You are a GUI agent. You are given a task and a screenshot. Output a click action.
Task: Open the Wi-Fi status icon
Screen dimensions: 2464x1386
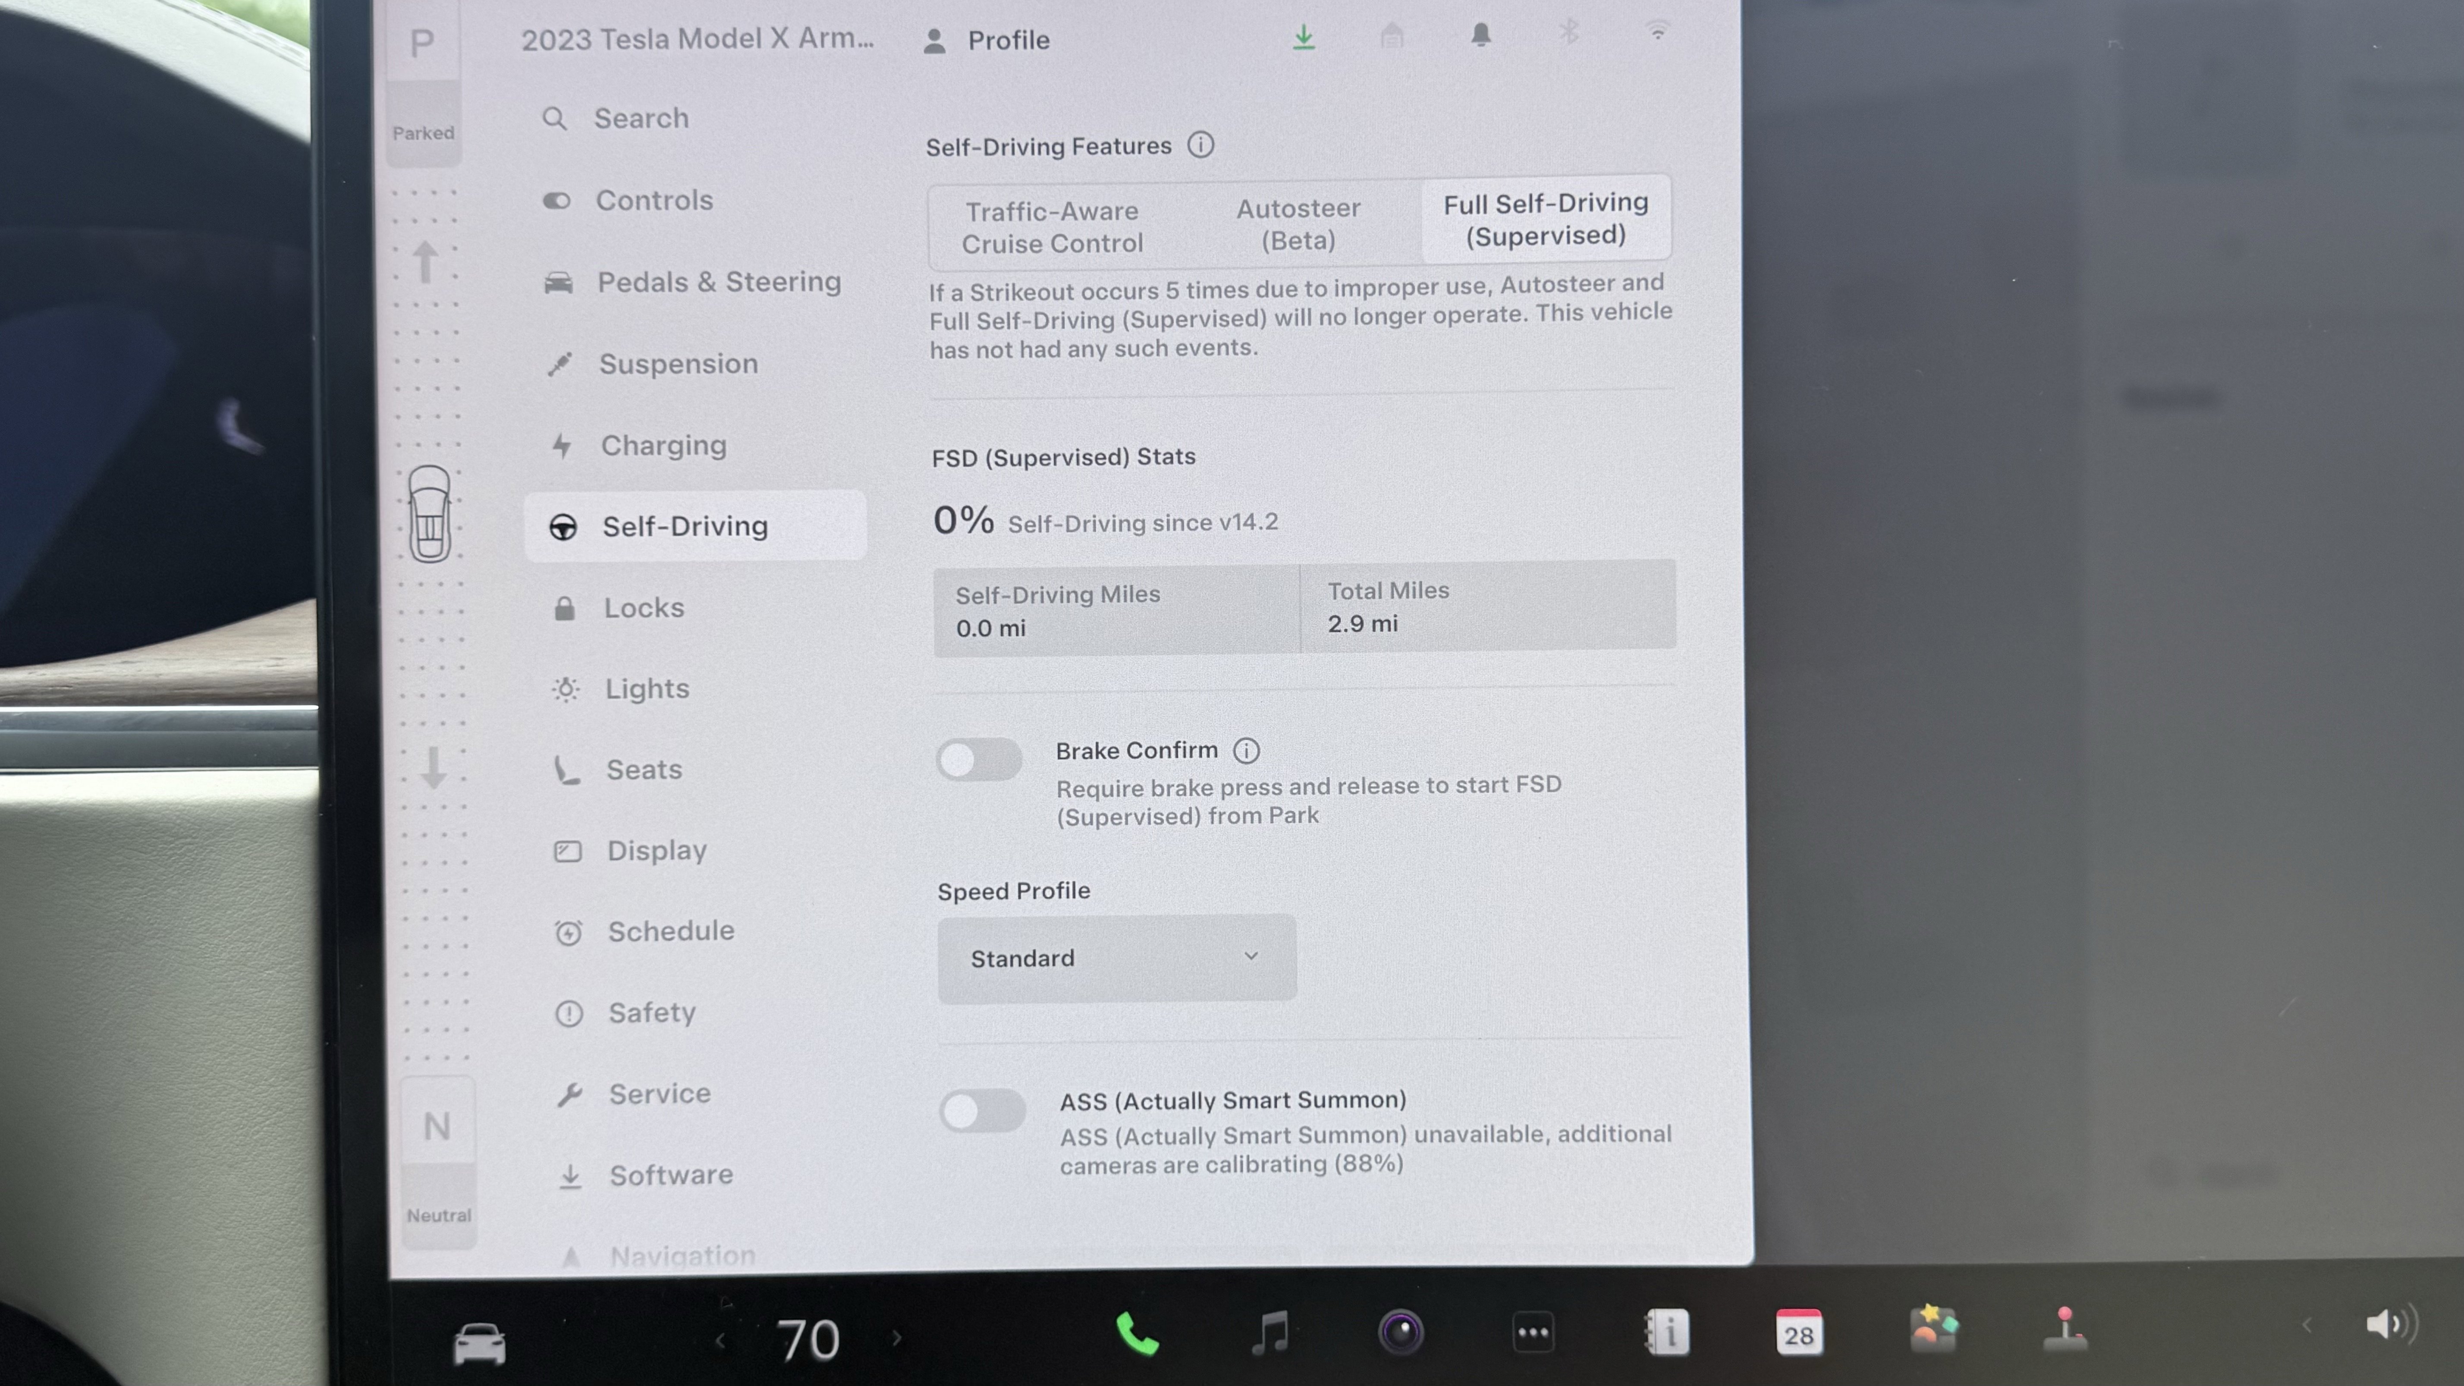pyautogui.click(x=1658, y=31)
